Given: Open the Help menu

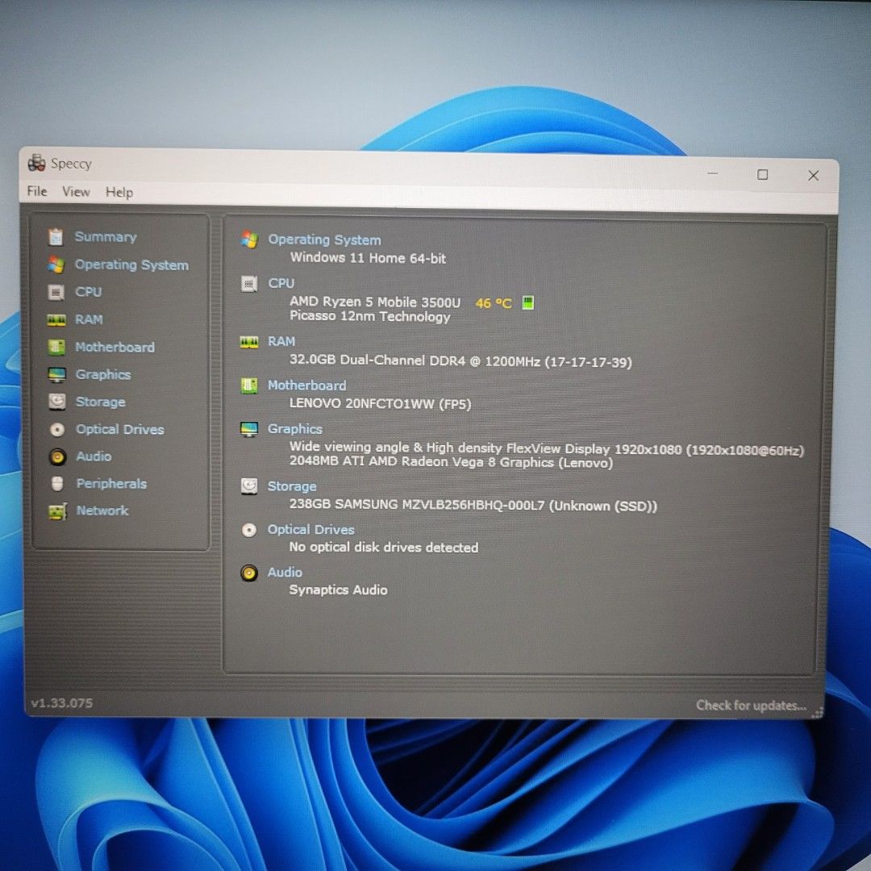Looking at the screenshot, I should point(119,193).
